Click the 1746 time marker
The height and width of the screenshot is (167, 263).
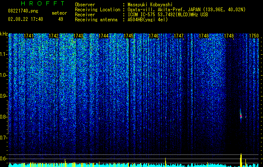153,36
